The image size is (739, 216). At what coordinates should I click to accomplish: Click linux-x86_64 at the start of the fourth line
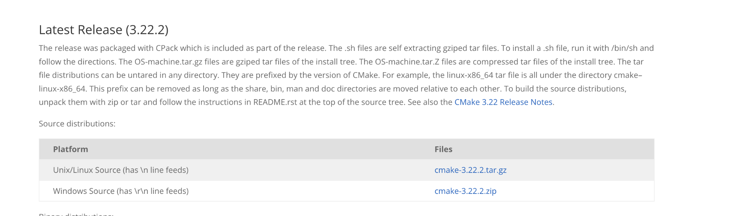(x=62, y=89)
